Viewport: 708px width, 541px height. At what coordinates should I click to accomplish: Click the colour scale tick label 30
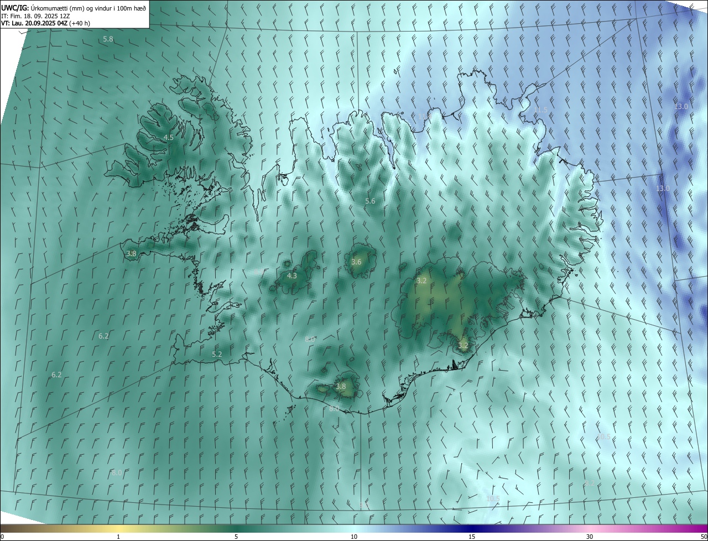pyautogui.click(x=590, y=537)
